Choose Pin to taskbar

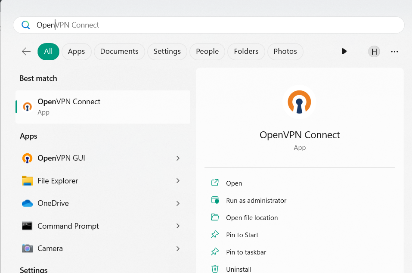point(246,252)
